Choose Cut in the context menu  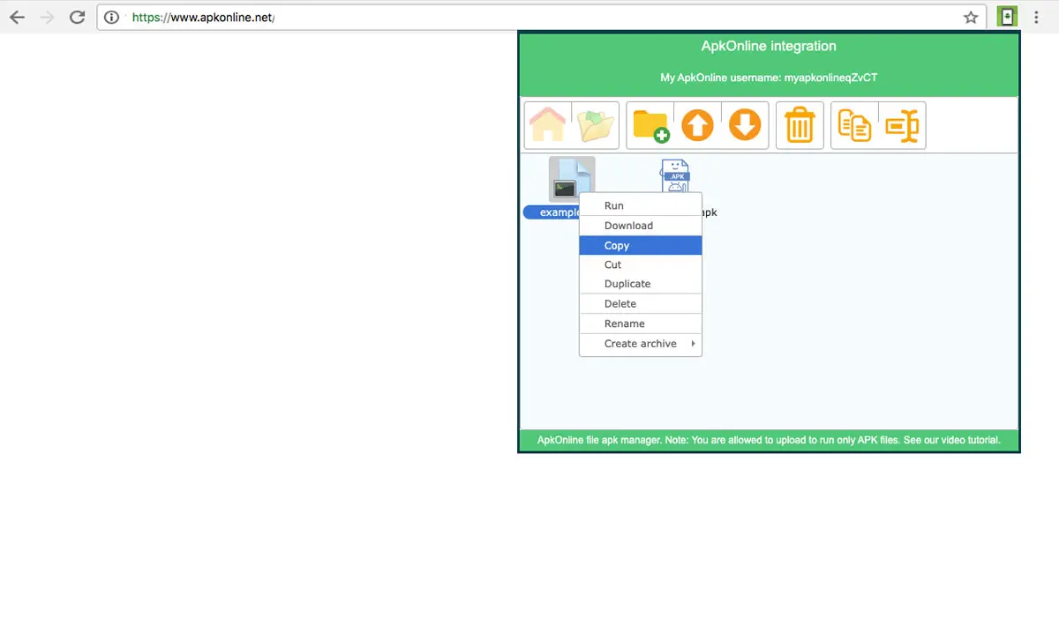coord(612,264)
